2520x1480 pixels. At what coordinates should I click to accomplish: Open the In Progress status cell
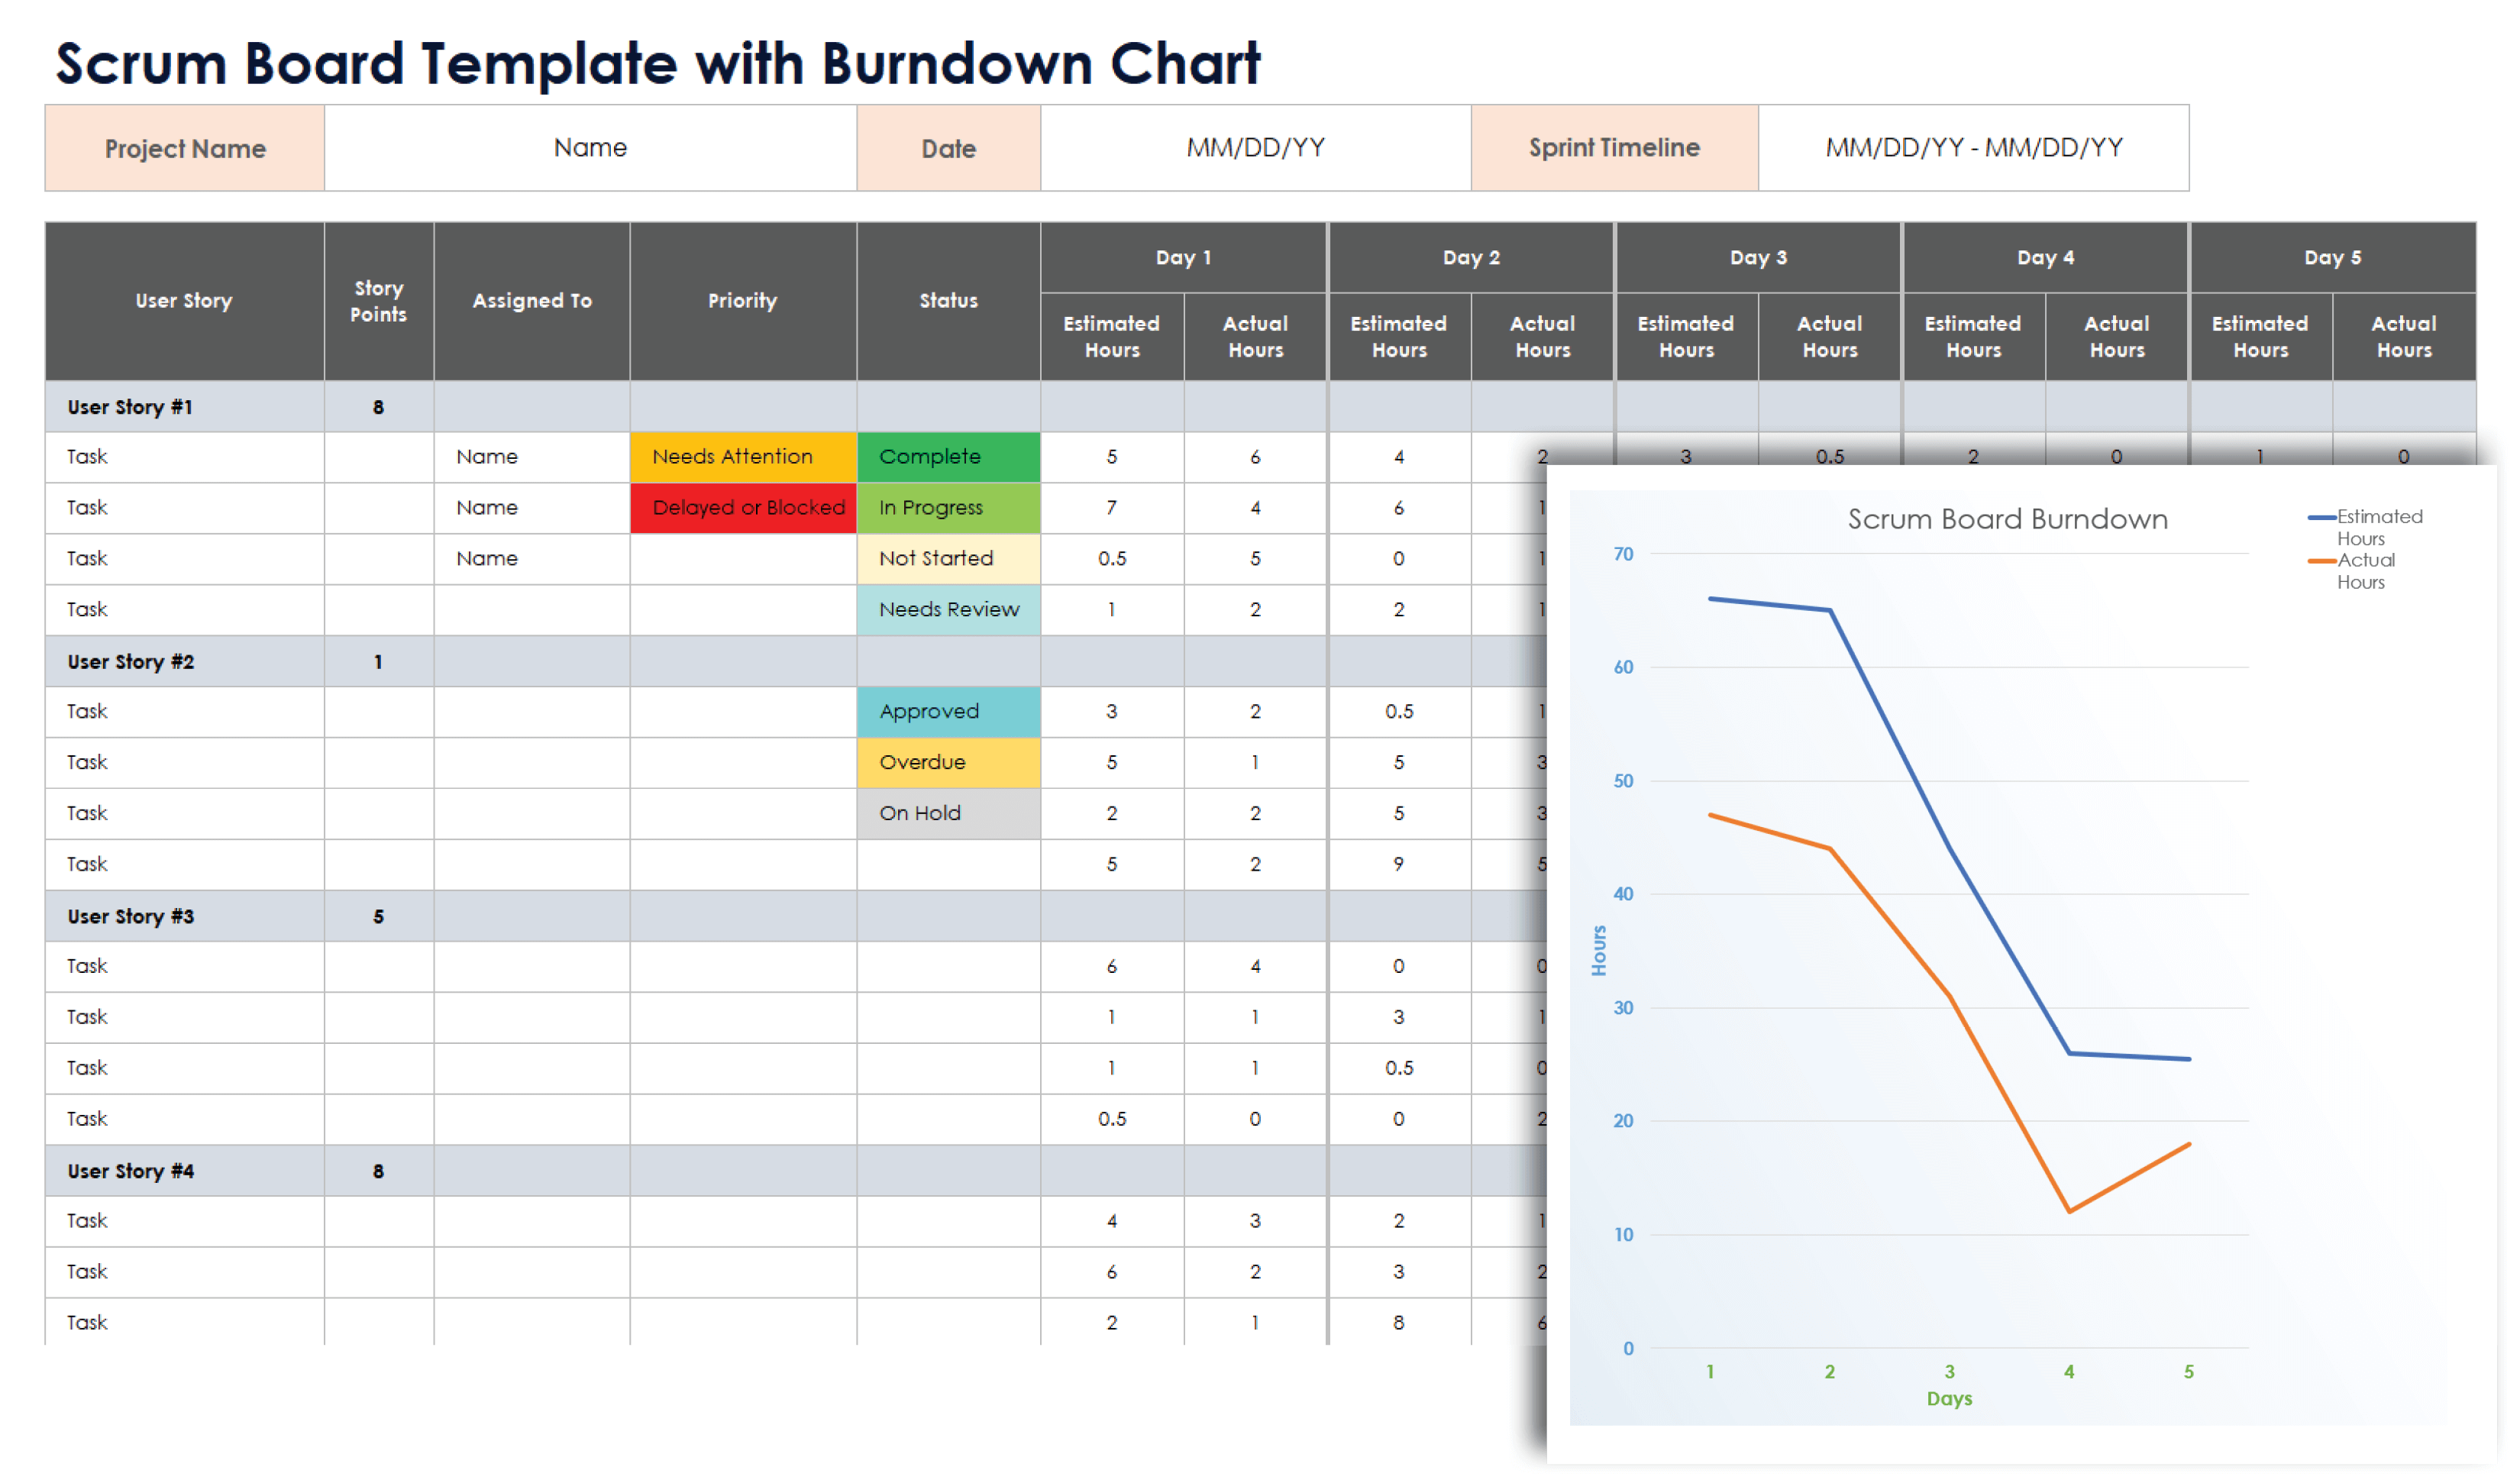tap(948, 508)
